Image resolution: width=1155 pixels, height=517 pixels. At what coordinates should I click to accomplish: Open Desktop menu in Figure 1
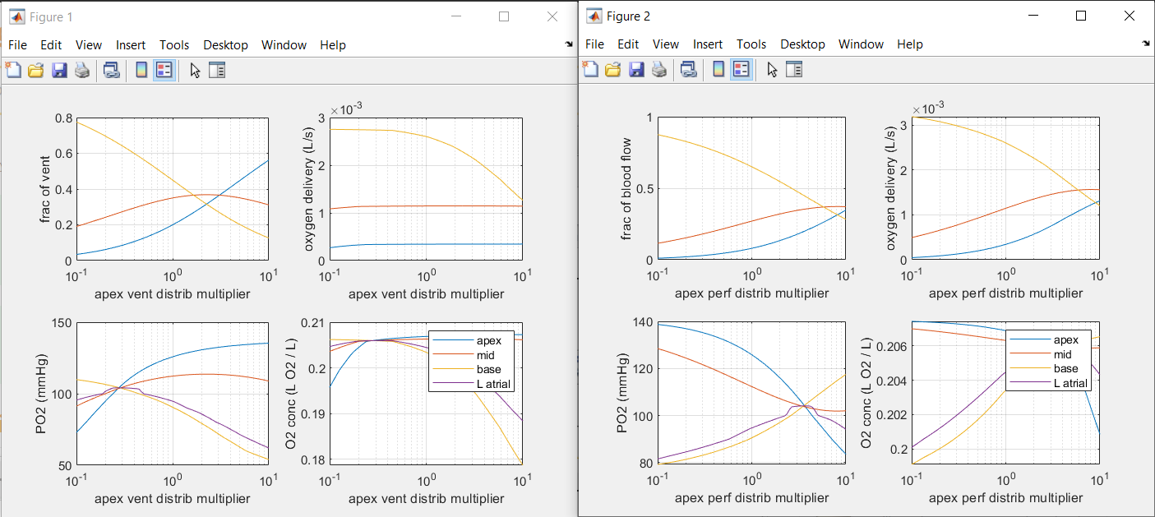point(225,45)
